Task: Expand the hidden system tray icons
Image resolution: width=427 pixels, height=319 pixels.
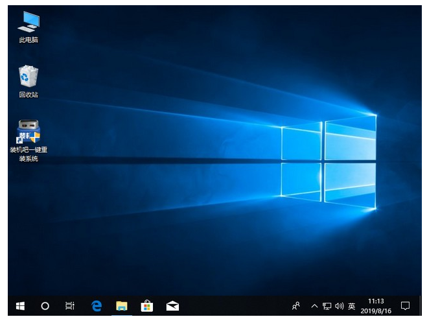Action: (x=314, y=305)
